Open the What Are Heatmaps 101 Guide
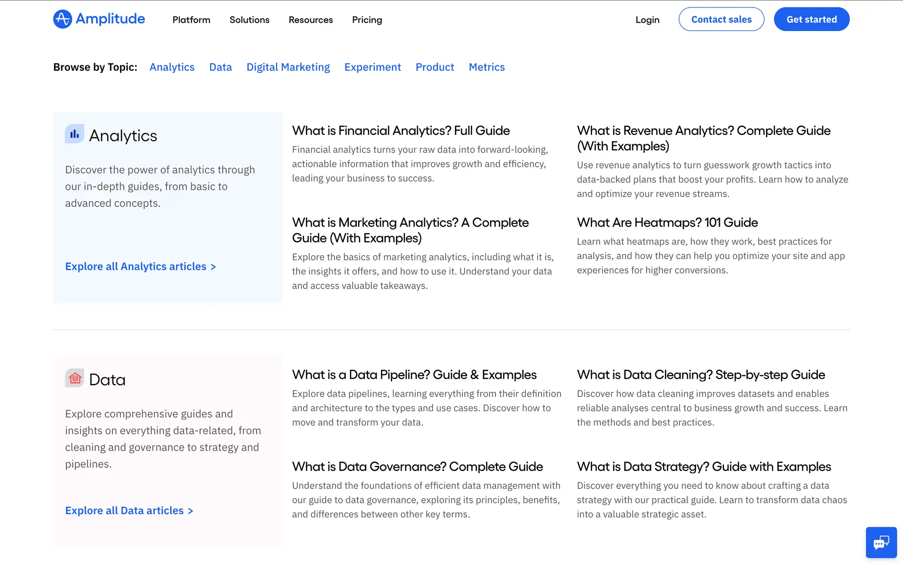903x564 pixels. (667, 222)
